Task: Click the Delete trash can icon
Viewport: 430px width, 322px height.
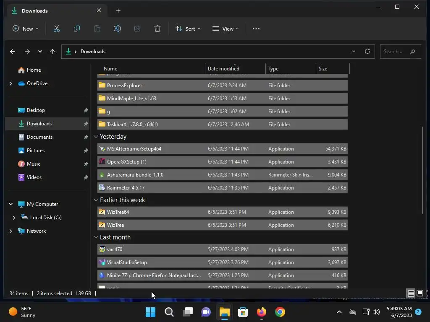Action: point(157,29)
